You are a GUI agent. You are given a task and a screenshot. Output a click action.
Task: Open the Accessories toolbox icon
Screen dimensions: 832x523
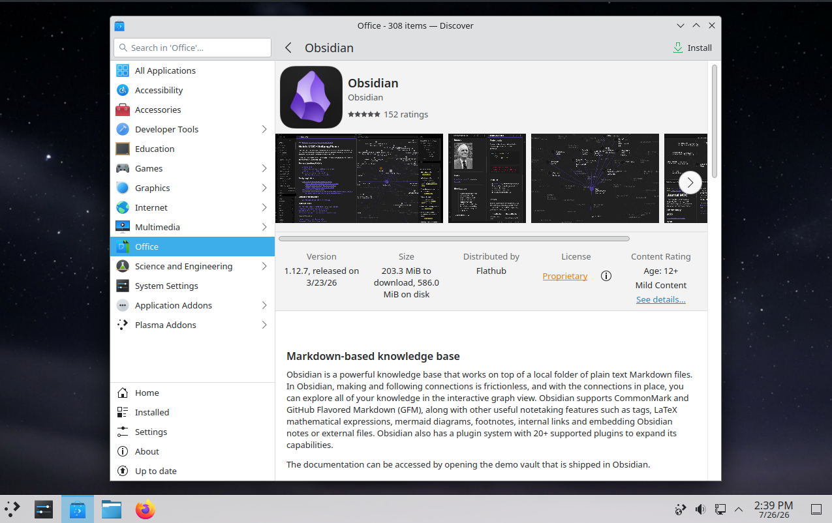123,110
